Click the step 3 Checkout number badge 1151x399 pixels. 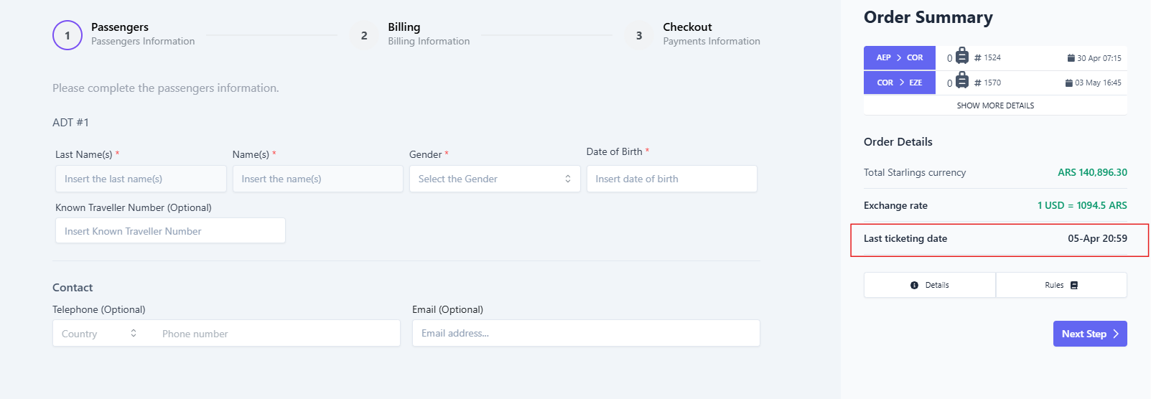(x=639, y=35)
